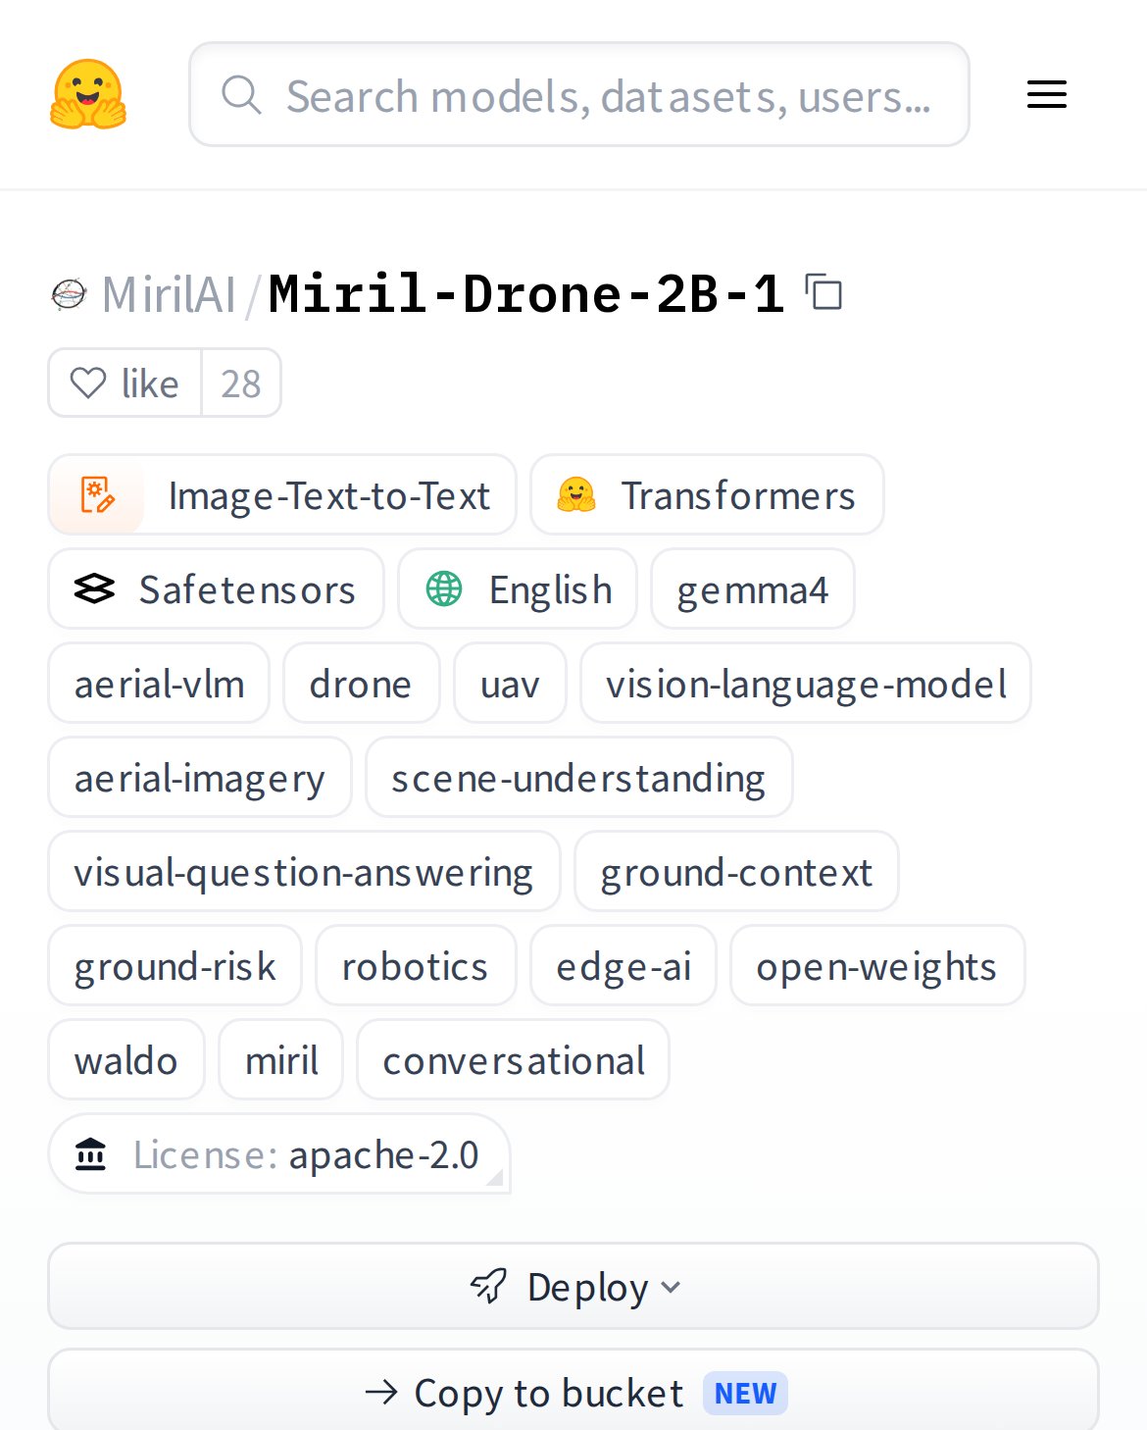Image resolution: width=1147 pixels, height=1430 pixels.
Task: Click the MirilAI organization avatar icon
Action: pos(69,294)
